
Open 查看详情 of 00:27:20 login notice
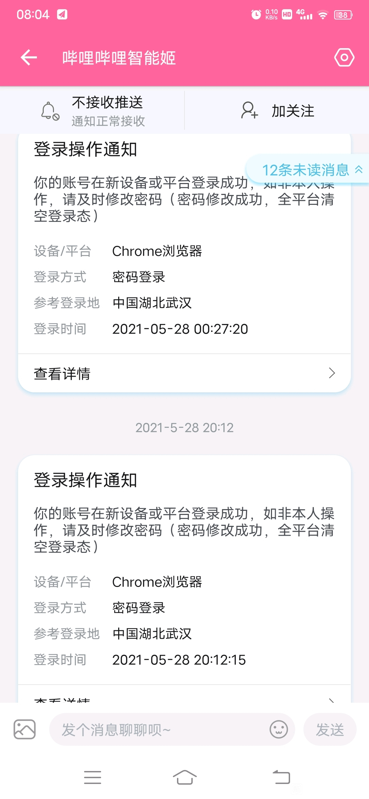pos(184,373)
